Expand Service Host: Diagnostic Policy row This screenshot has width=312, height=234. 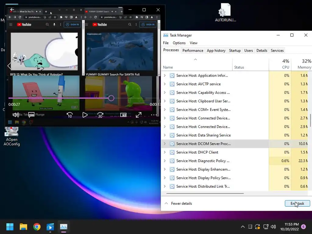[x=165, y=161]
